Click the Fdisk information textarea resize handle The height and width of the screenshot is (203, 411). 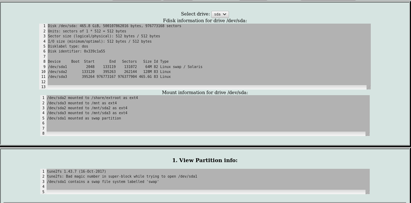click(369, 87)
